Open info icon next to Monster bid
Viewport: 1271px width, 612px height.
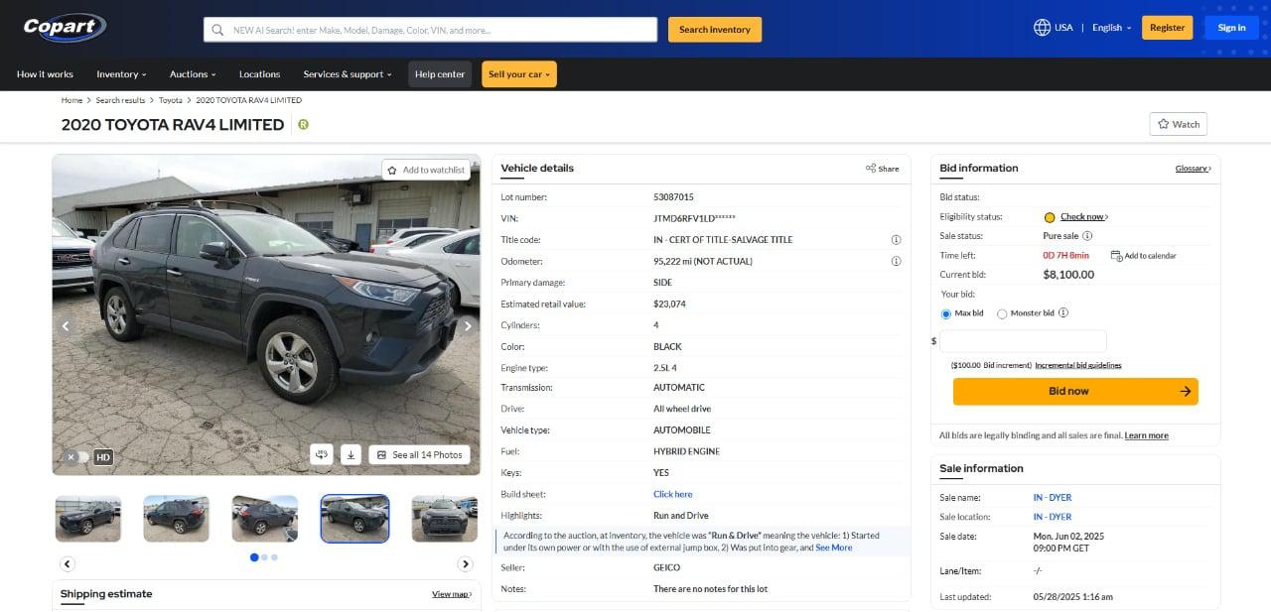[1063, 313]
